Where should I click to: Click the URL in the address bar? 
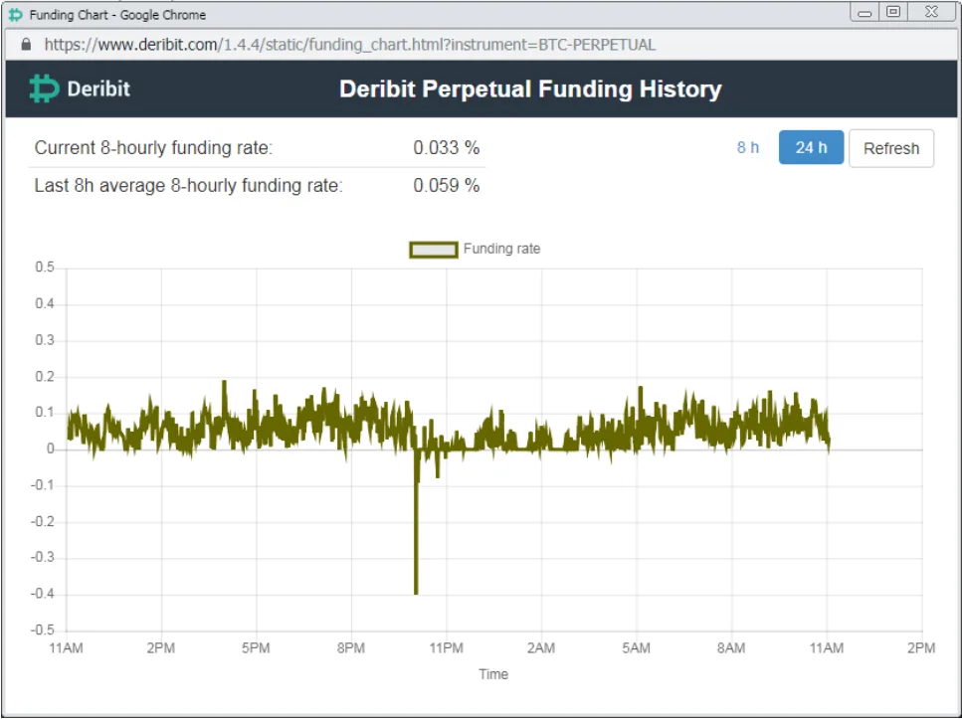click(x=350, y=45)
